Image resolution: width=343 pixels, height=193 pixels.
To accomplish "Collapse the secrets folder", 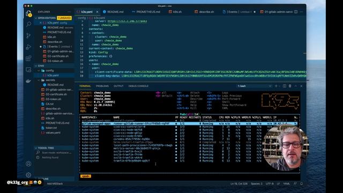I will pos(39,80).
